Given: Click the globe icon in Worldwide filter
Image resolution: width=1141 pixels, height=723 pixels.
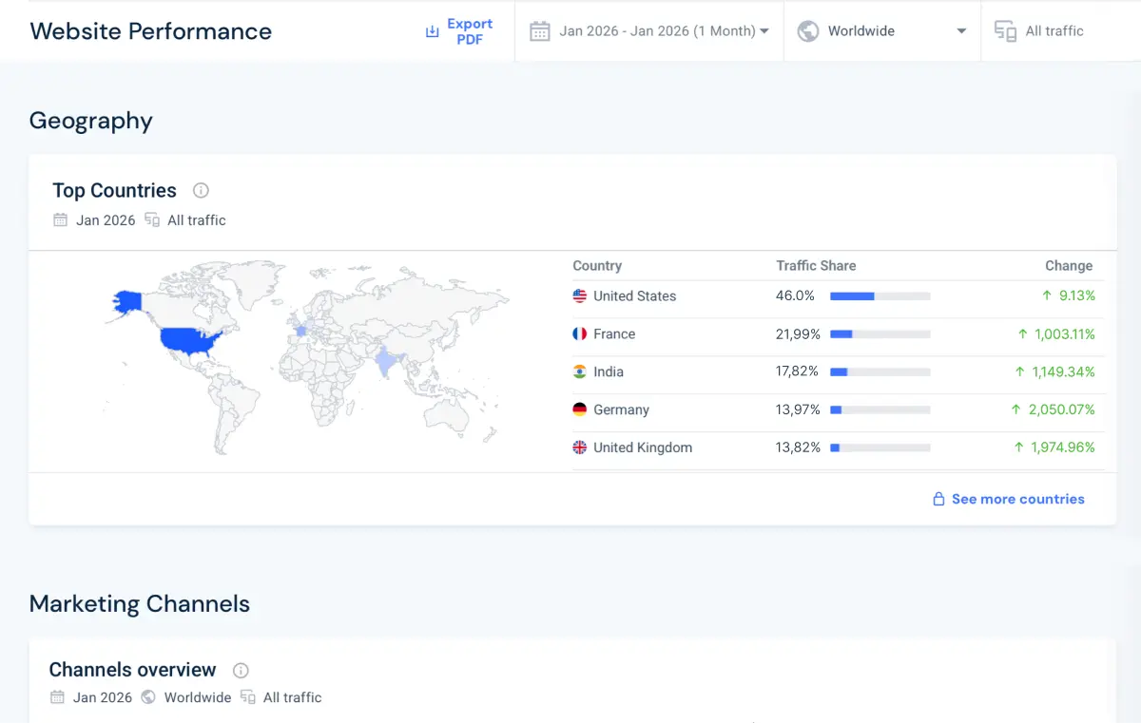Looking at the screenshot, I should 808,31.
